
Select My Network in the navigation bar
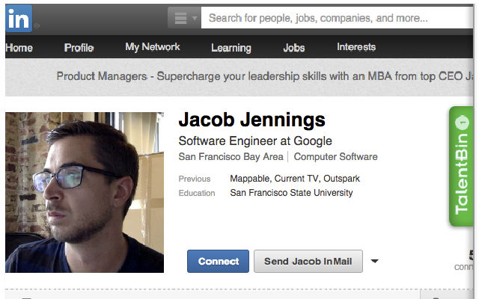pyautogui.click(x=153, y=47)
